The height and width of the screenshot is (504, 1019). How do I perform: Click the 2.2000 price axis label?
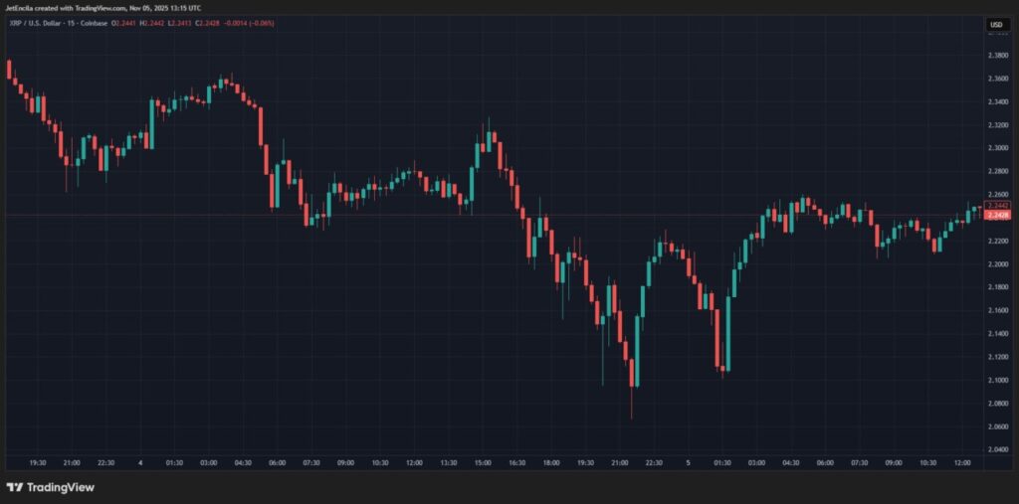pyautogui.click(x=995, y=264)
